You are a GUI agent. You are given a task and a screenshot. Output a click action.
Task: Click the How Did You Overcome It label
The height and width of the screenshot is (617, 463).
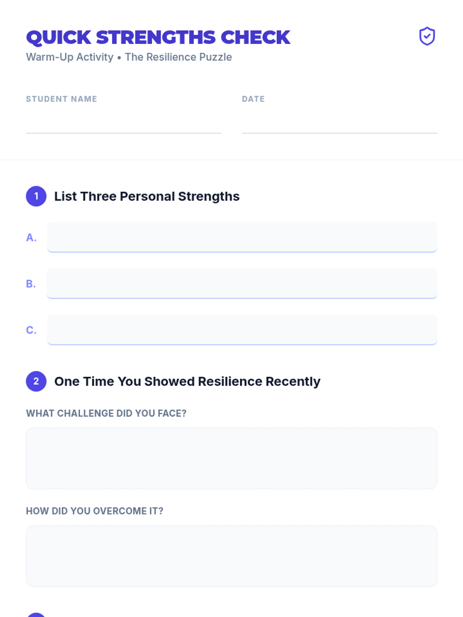click(95, 511)
